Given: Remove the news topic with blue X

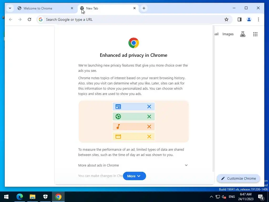Looking at the screenshot, I should click(149, 107).
